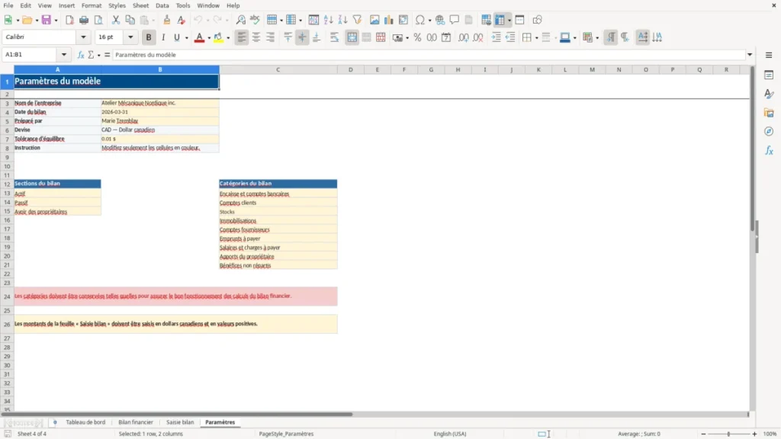Toggle Underline formatting
This screenshot has height=439, width=781.
[177, 37]
